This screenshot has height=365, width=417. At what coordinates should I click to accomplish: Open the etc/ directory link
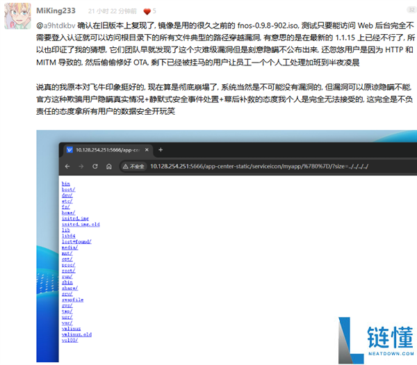tap(67, 201)
